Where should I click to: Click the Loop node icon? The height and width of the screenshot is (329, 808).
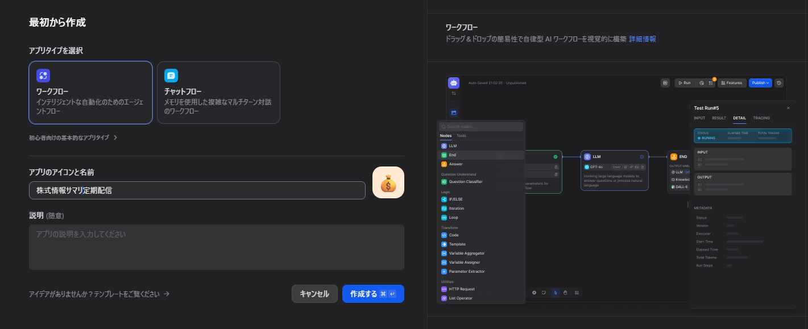click(x=444, y=218)
